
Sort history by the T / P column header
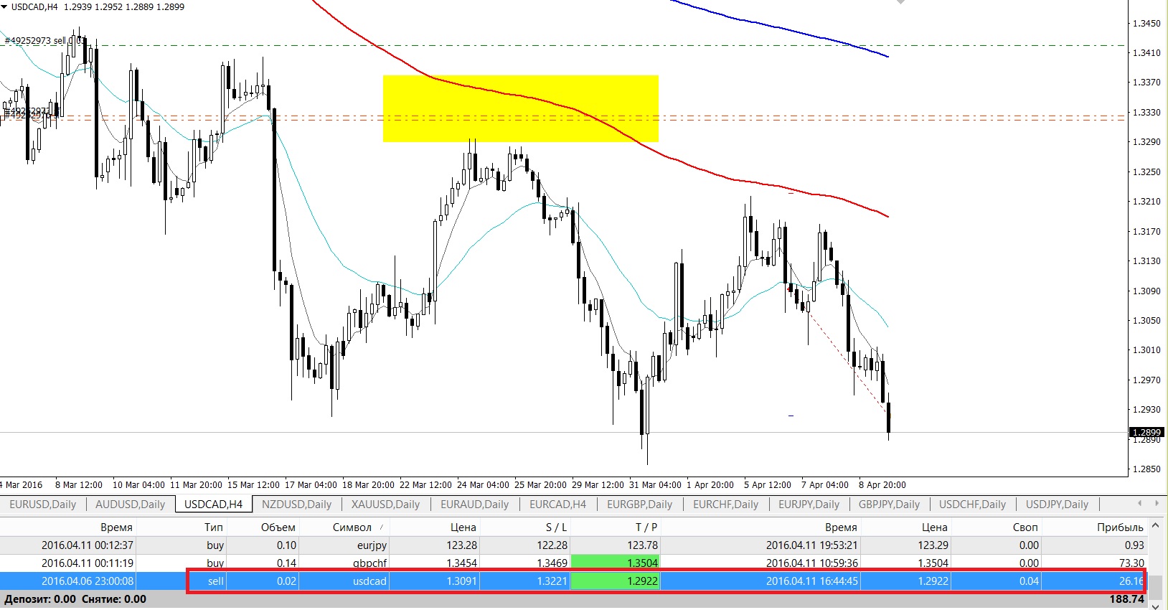[646, 527]
